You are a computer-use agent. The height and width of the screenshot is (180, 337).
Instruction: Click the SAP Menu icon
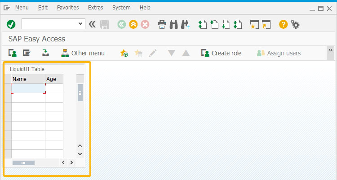click(x=27, y=53)
